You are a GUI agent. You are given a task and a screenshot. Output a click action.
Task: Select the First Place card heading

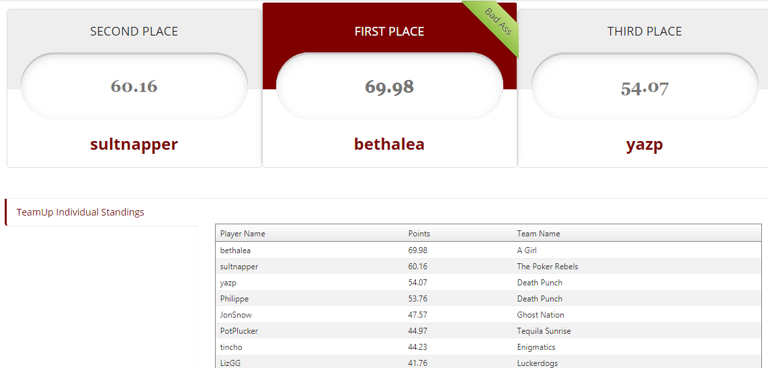[390, 32]
